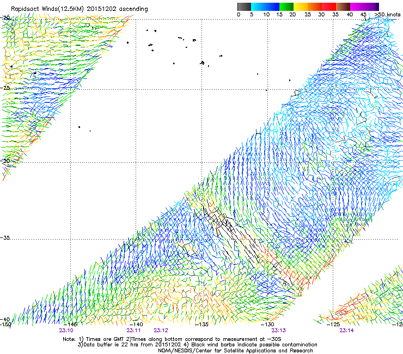Click the 'Note: 1) Times are GMT' line

[172, 339]
